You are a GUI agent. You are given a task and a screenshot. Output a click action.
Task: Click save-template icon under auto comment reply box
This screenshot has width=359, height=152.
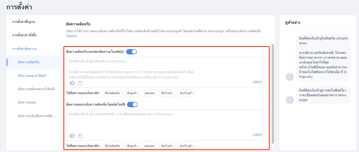tap(80, 136)
